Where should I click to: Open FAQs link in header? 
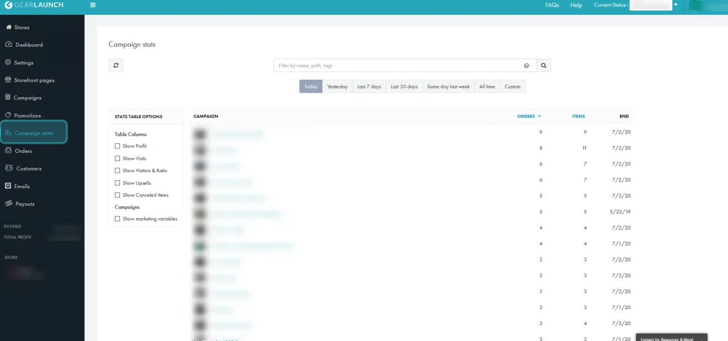552,5
